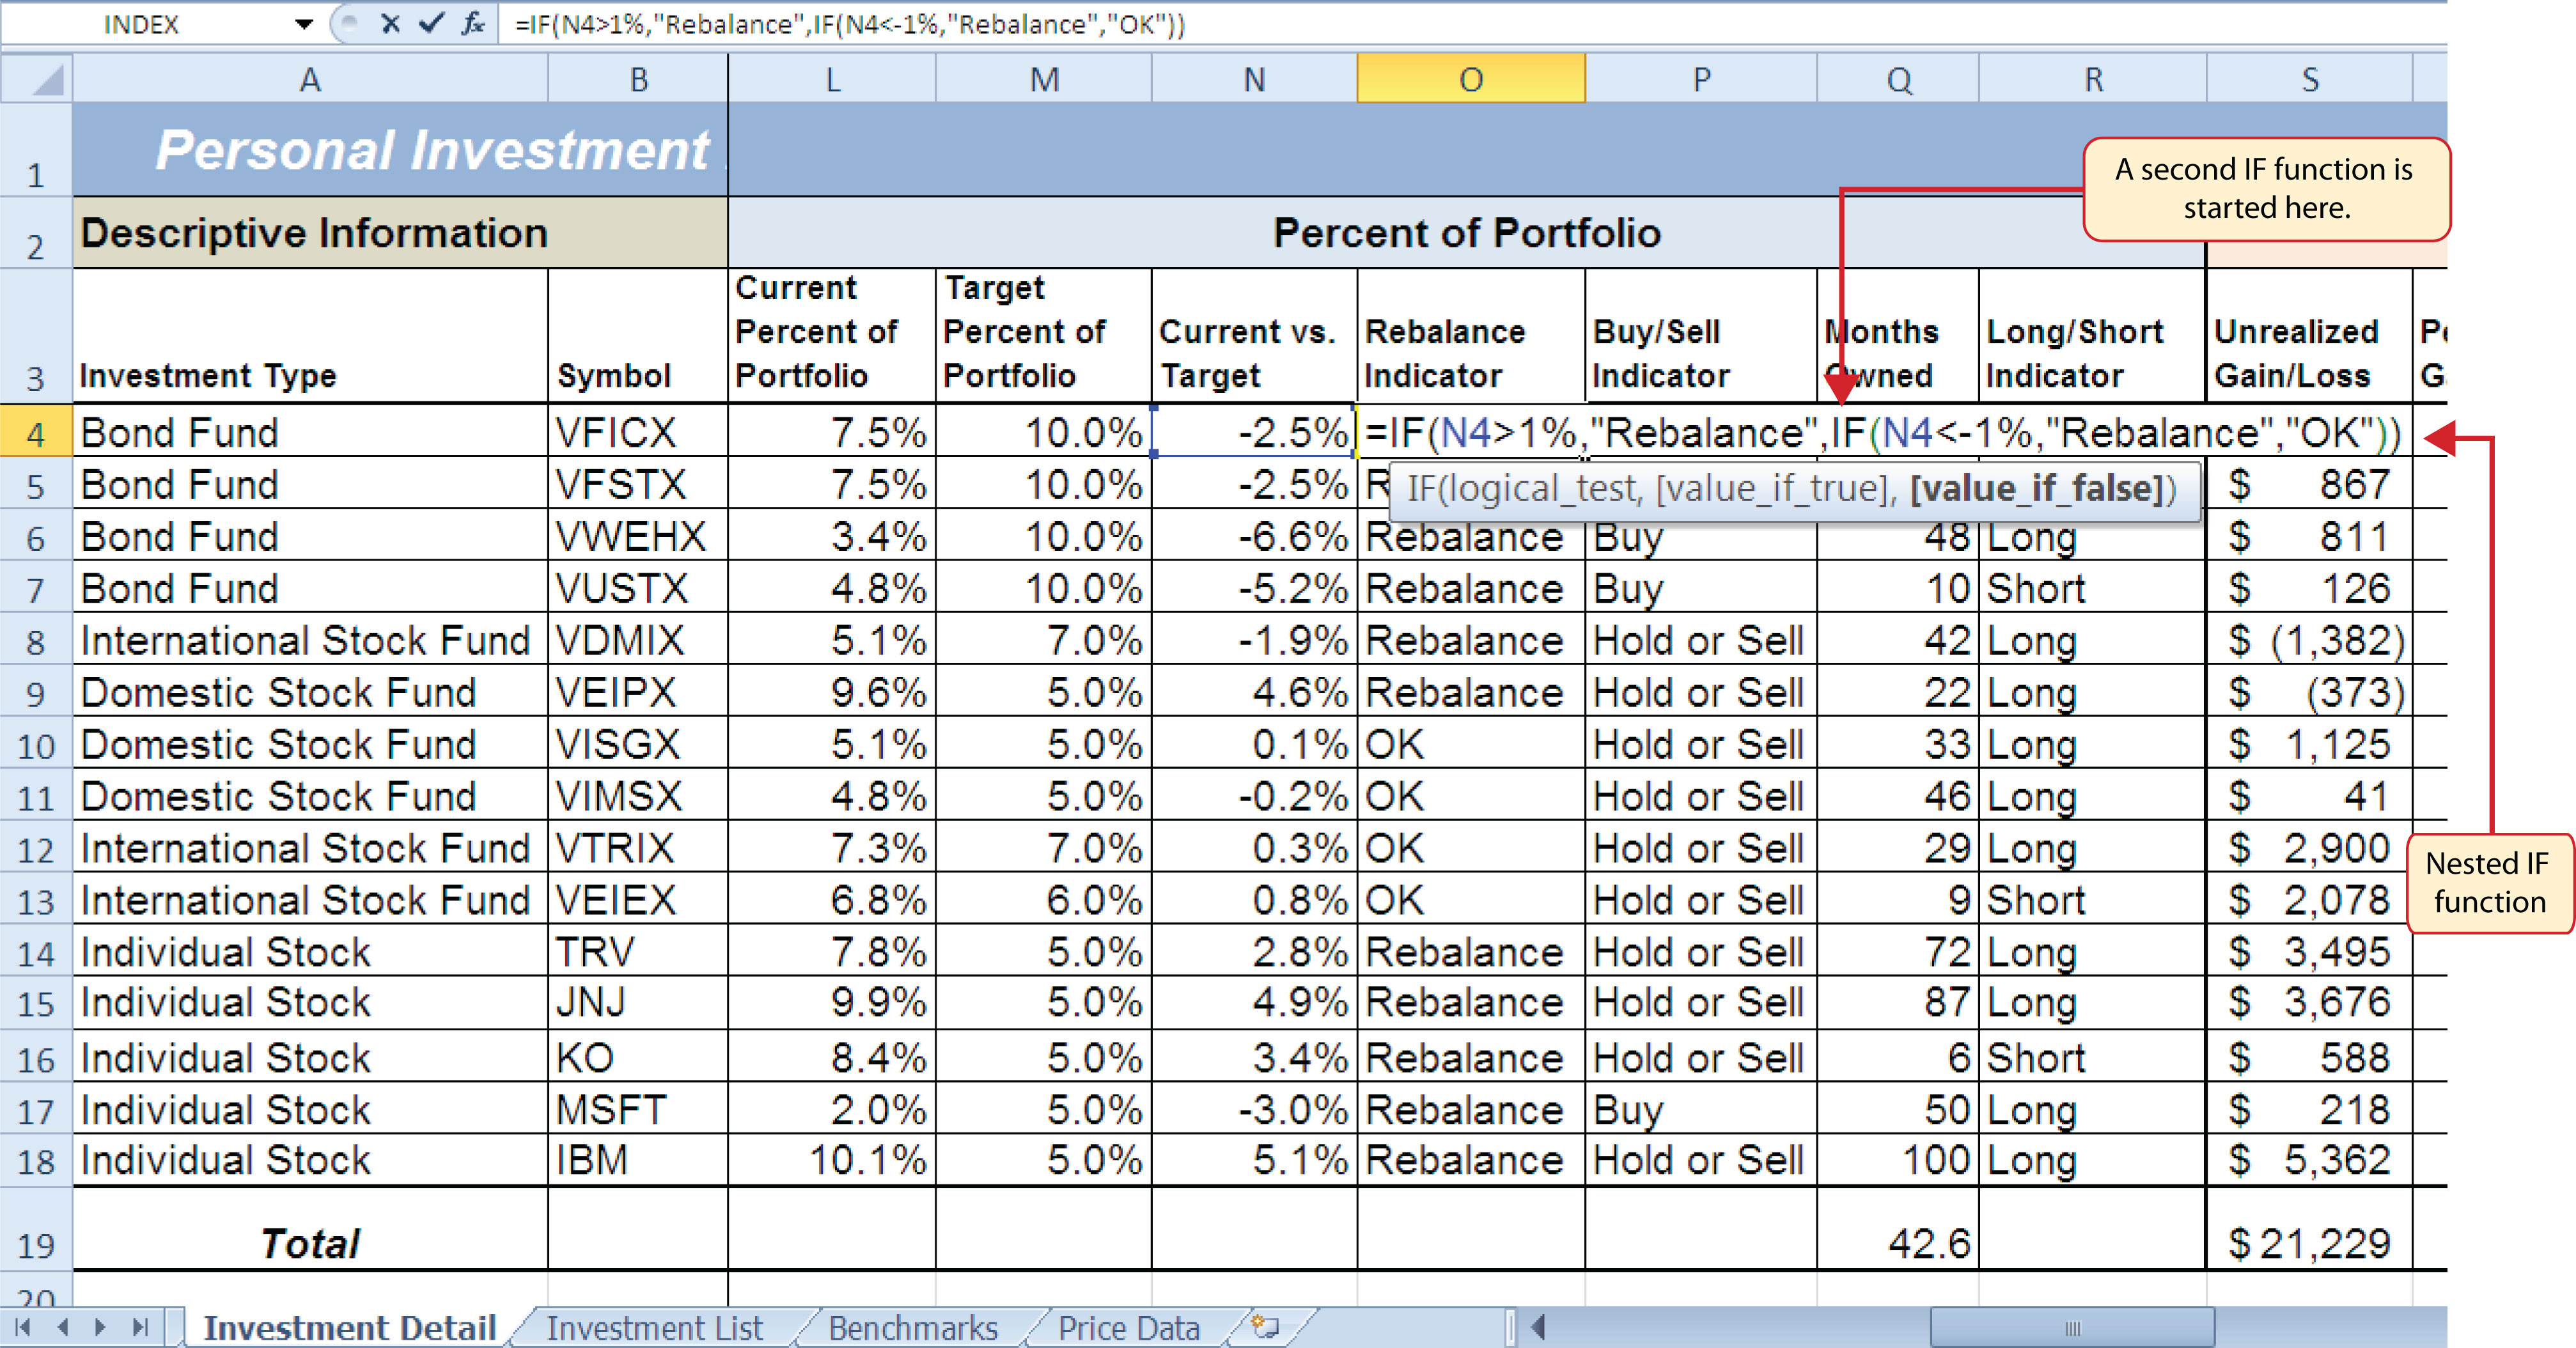This screenshot has height=1348, width=2576.
Task: Cancel the formula entry with the X icon
Action: coord(390,24)
